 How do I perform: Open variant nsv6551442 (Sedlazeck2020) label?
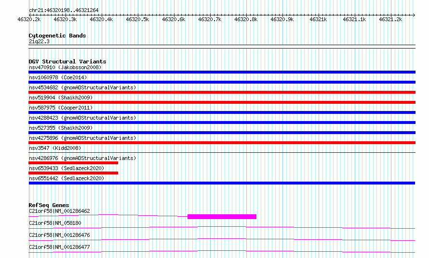(67, 178)
